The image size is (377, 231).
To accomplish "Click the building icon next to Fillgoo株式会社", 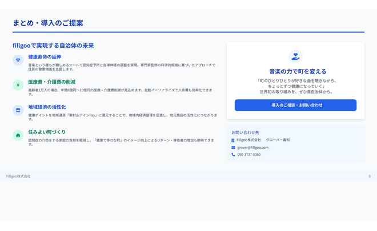I will (x=233, y=140).
